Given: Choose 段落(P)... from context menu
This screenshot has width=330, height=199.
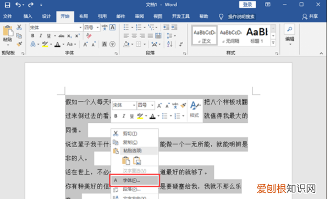Looking at the screenshot, I should coord(135,189).
